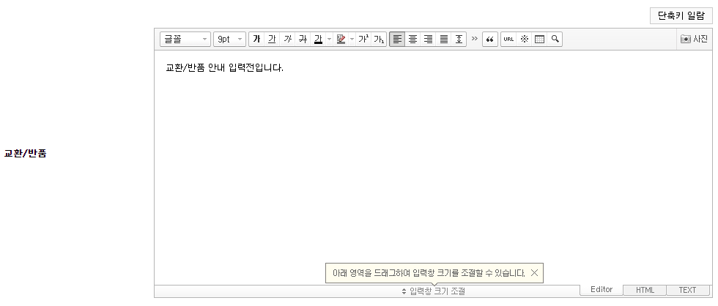The height and width of the screenshot is (306, 718).
Task: Apply underline formatting
Action: coord(272,40)
